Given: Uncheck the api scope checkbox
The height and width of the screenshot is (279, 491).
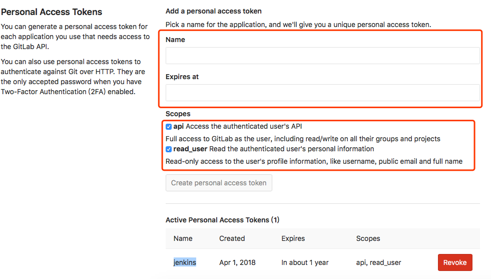Looking at the screenshot, I should [x=169, y=127].
